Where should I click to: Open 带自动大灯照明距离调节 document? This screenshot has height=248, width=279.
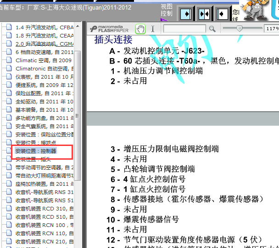coord(45,176)
